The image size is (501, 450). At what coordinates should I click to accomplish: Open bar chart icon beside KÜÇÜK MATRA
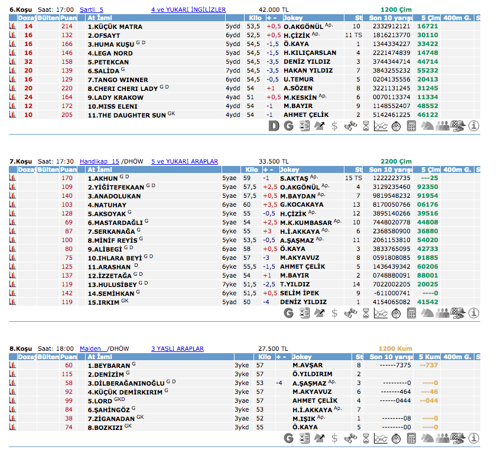[12, 27]
